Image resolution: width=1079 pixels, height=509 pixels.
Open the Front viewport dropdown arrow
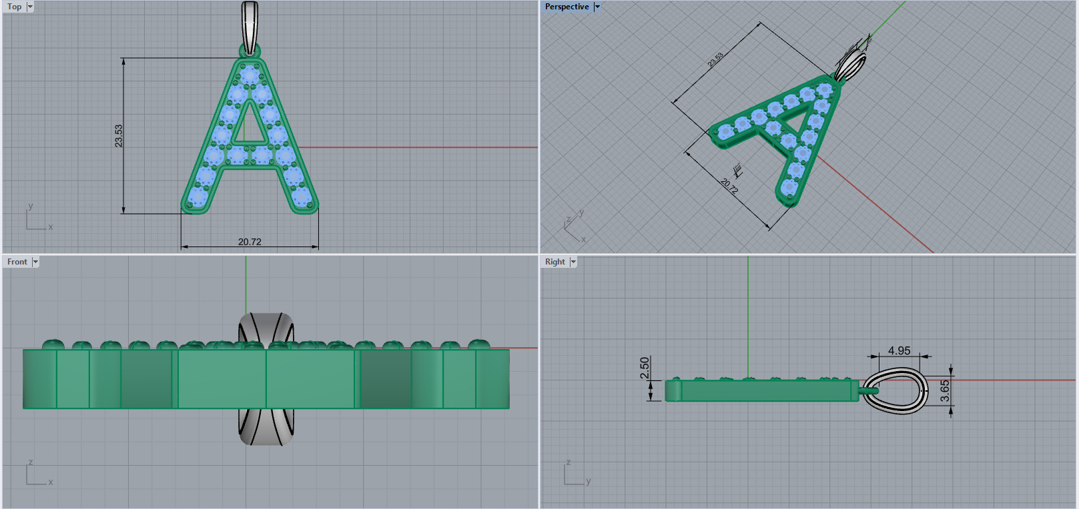coord(35,262)
